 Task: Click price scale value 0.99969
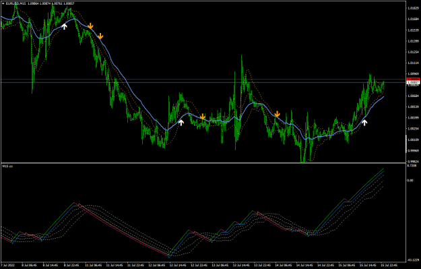(413, 151)
